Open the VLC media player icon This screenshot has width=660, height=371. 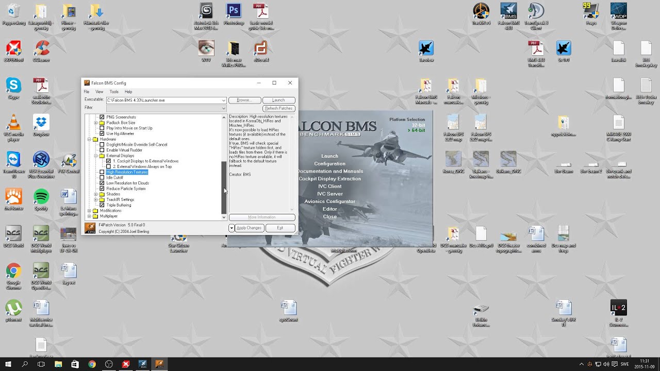[x=13, y=128]
